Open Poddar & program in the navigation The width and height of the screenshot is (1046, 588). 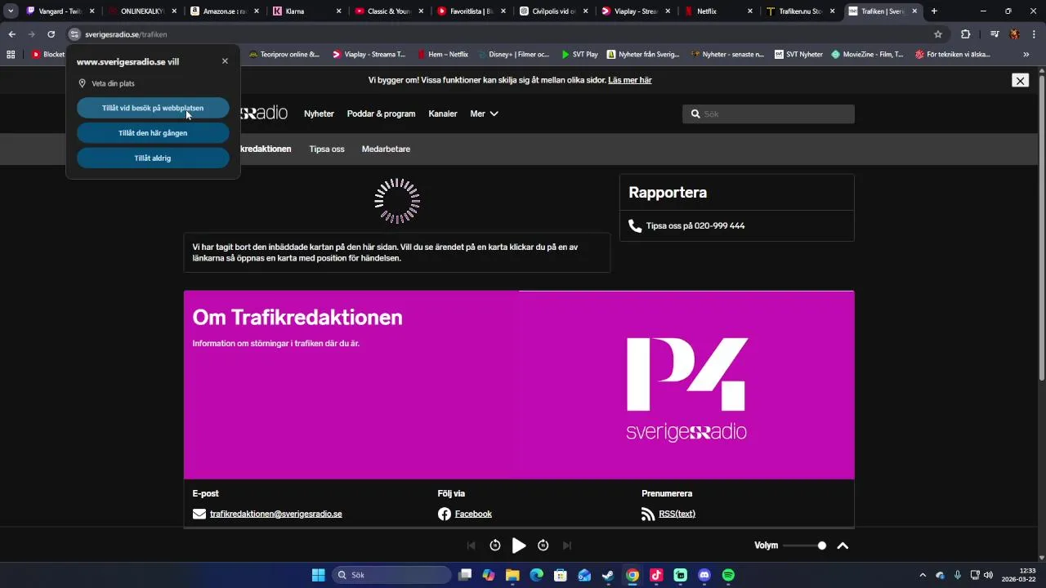381,114
